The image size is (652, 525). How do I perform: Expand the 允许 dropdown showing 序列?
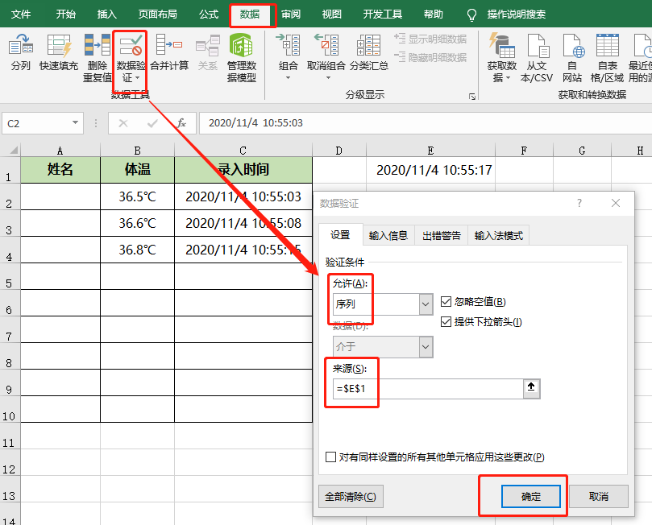[426, 304]
